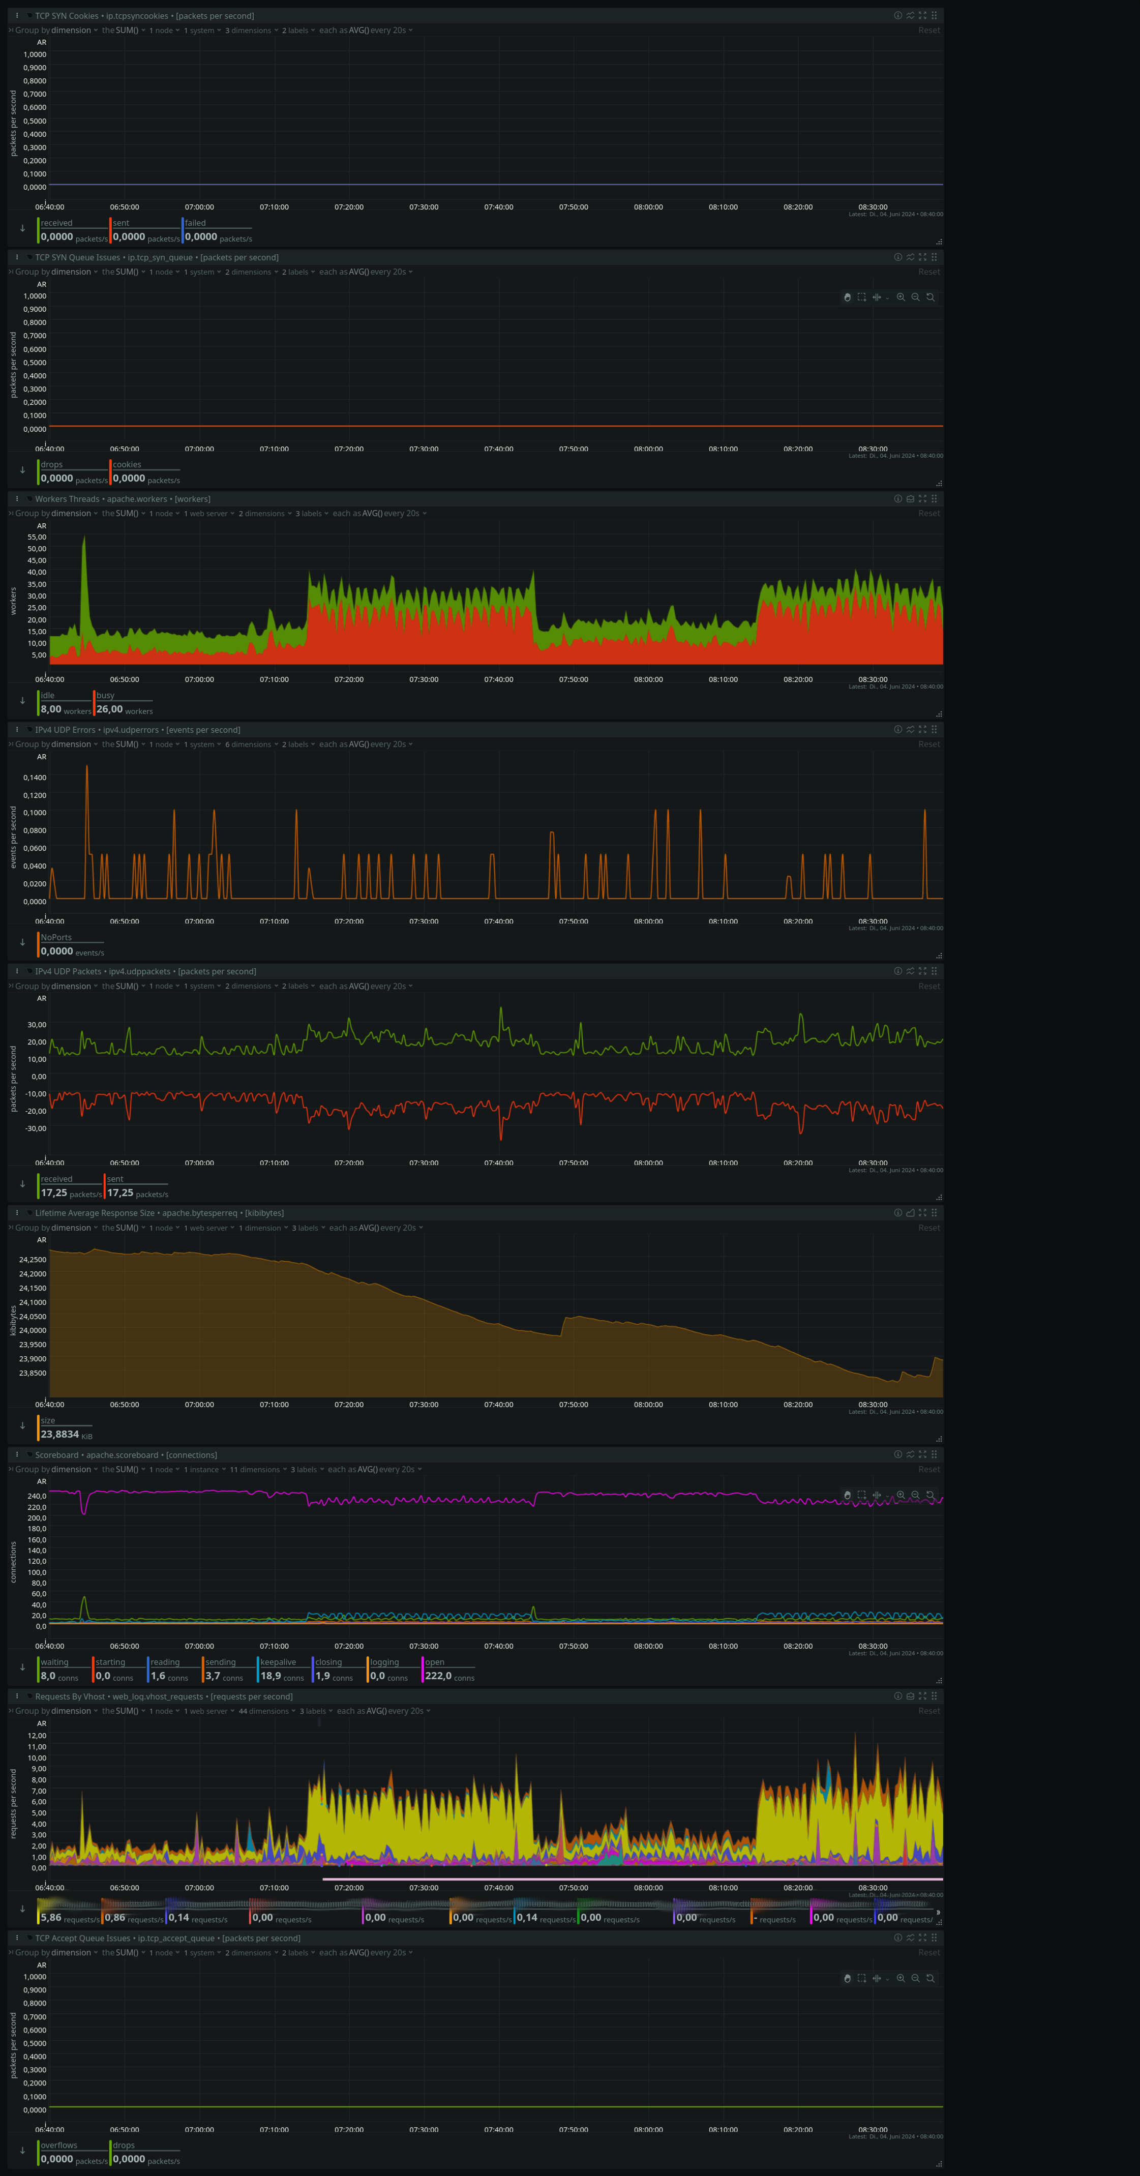The image size is (1140, 2176).
Task: Click the 'Requests By Vhost' chart title
Action: coord(70,1696)
